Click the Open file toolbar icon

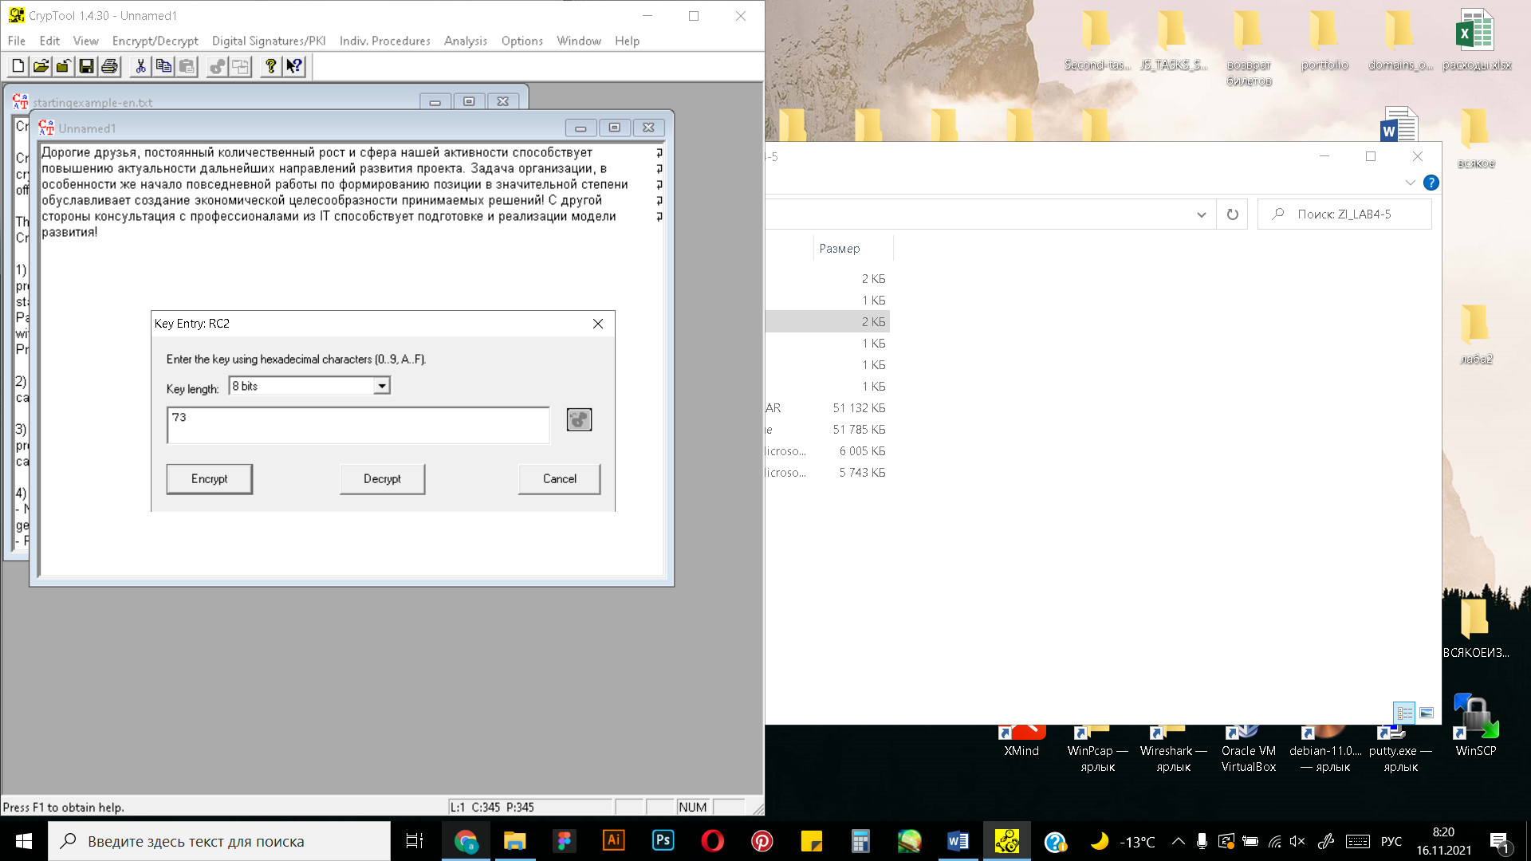(41, 66)
